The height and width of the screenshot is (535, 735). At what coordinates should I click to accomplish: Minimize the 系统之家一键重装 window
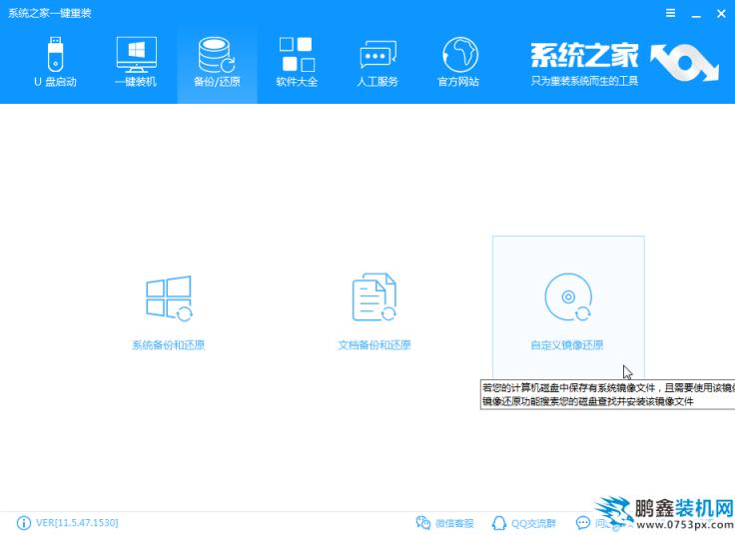[696, 14]
